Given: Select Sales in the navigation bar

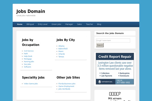Looking at the screenshot, I should coord(79,24).
